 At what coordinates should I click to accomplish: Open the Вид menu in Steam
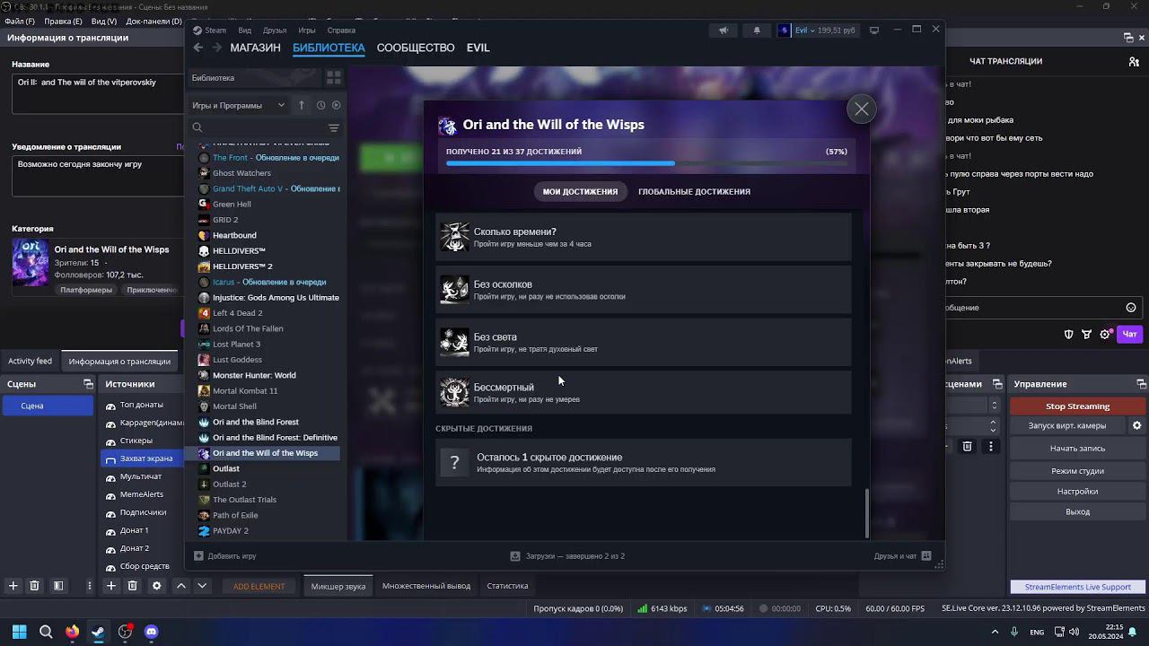pyautogui.click(x=244, y=31)
